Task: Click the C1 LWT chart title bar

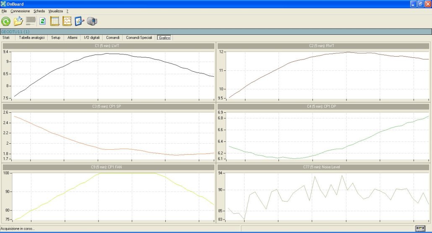Action: (x=109, y=46)
